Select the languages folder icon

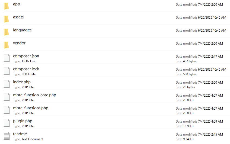click(x=6, y=32)
